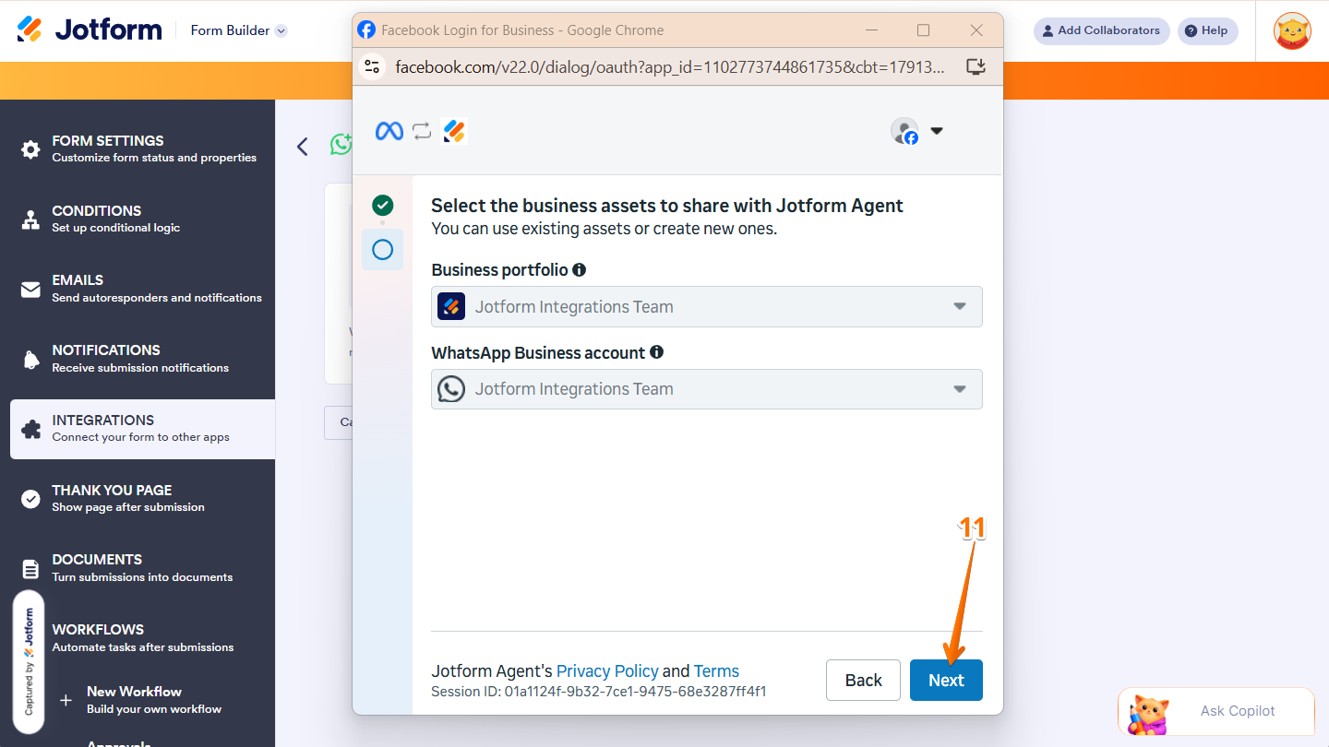
Task: Open Form Settings in sidebar
Action: [142, 148]
